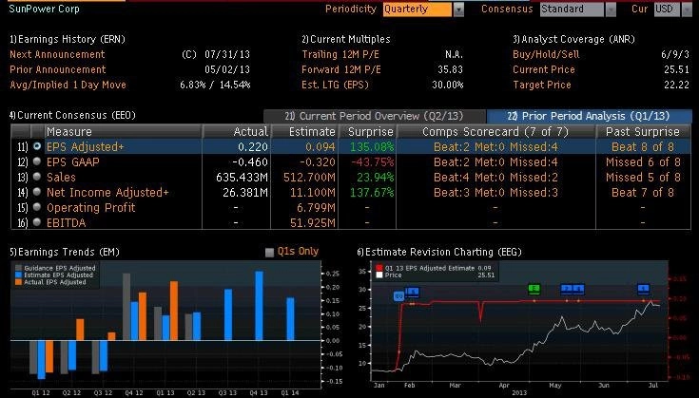Click the white Price legend swatch
Image resolution: width=699 pixels, height=398 pixels.
click(379, 275)
